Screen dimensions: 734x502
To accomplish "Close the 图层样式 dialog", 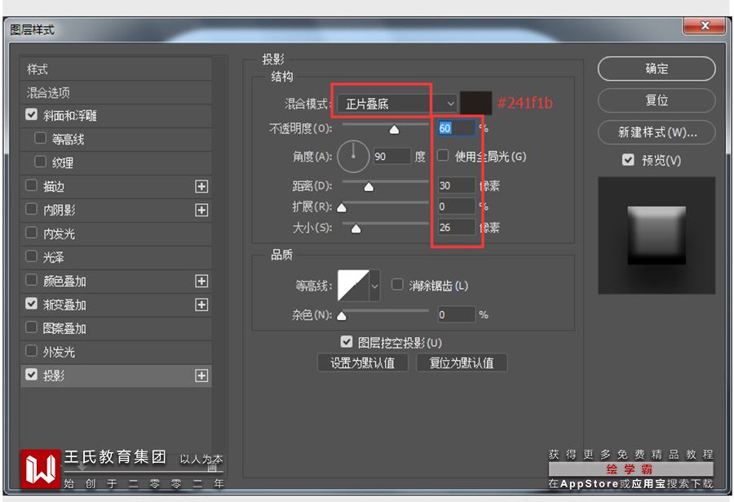I will tap(705, 25).
